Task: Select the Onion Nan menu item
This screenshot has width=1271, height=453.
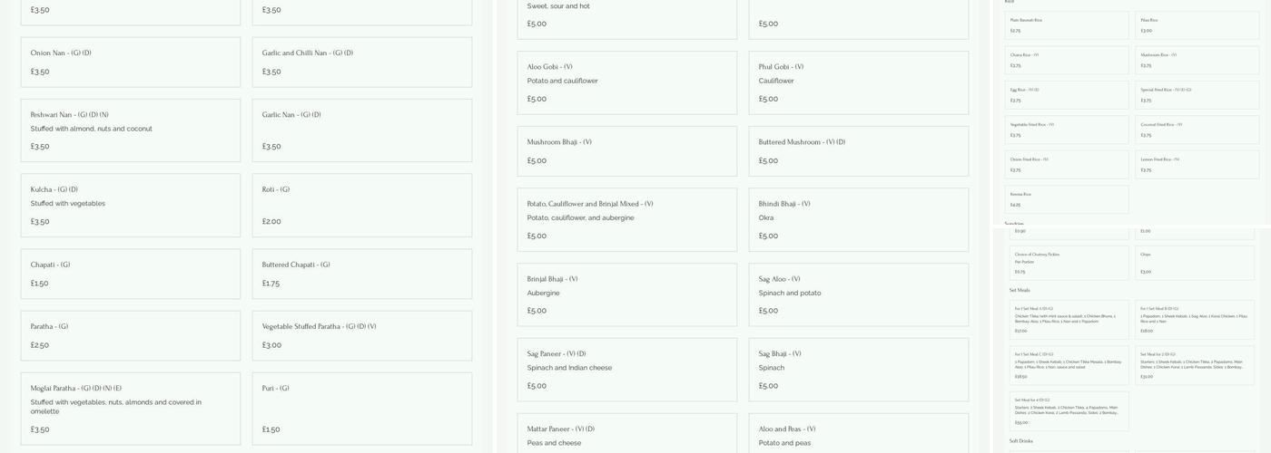Action: point(130,62)
